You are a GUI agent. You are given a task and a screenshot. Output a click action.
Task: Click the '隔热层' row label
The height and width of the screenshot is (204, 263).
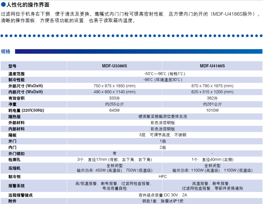click(15, 117)
